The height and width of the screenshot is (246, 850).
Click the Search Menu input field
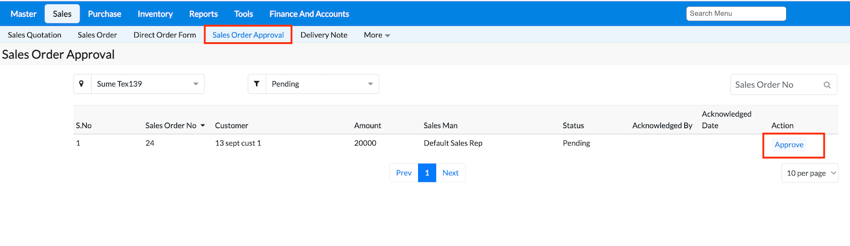736,13
